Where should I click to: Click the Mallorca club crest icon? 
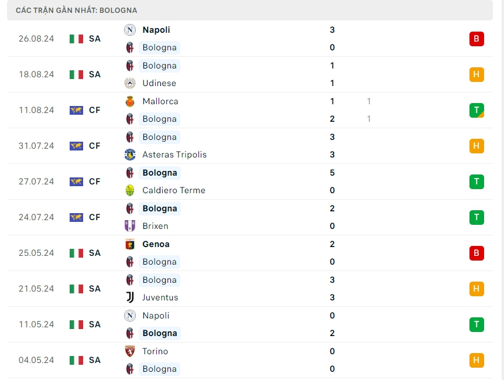tap(130, 101)
